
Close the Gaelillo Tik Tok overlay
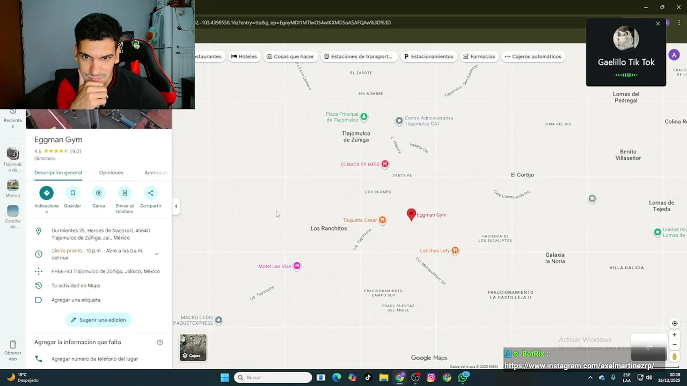pos(658,24)
